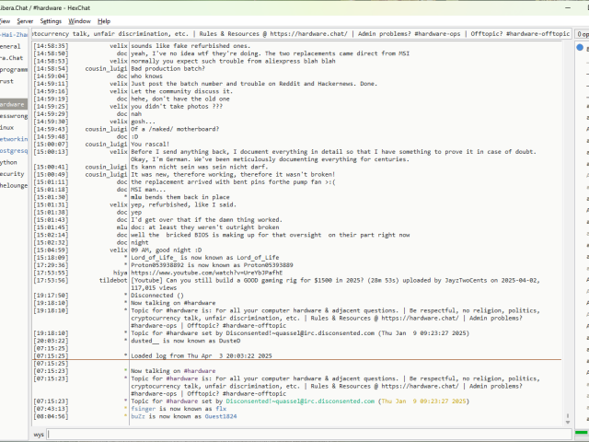Viewport: 589px width, 442px height.
Task: Open the Settings menu
Action: tap(52, 20)
